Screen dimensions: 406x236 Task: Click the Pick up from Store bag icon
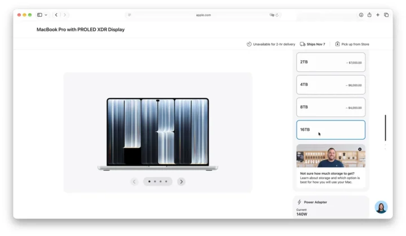(x=337, y=44)
